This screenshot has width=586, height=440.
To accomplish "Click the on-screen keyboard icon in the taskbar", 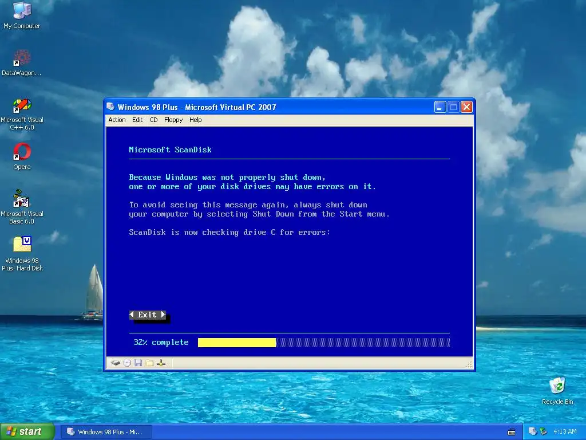I will tap(512, 432).
